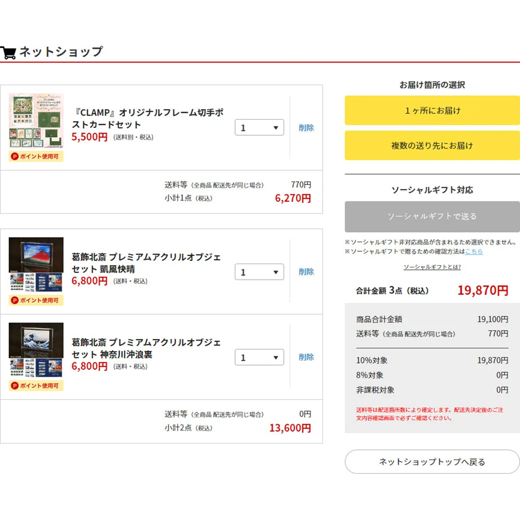Open the CLAMP postcard set product thumbnail
This screenshot has width=520, height=520.
(x=36, y=121)
